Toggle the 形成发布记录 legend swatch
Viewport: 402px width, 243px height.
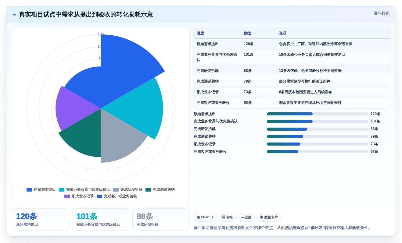coord(67,196)
